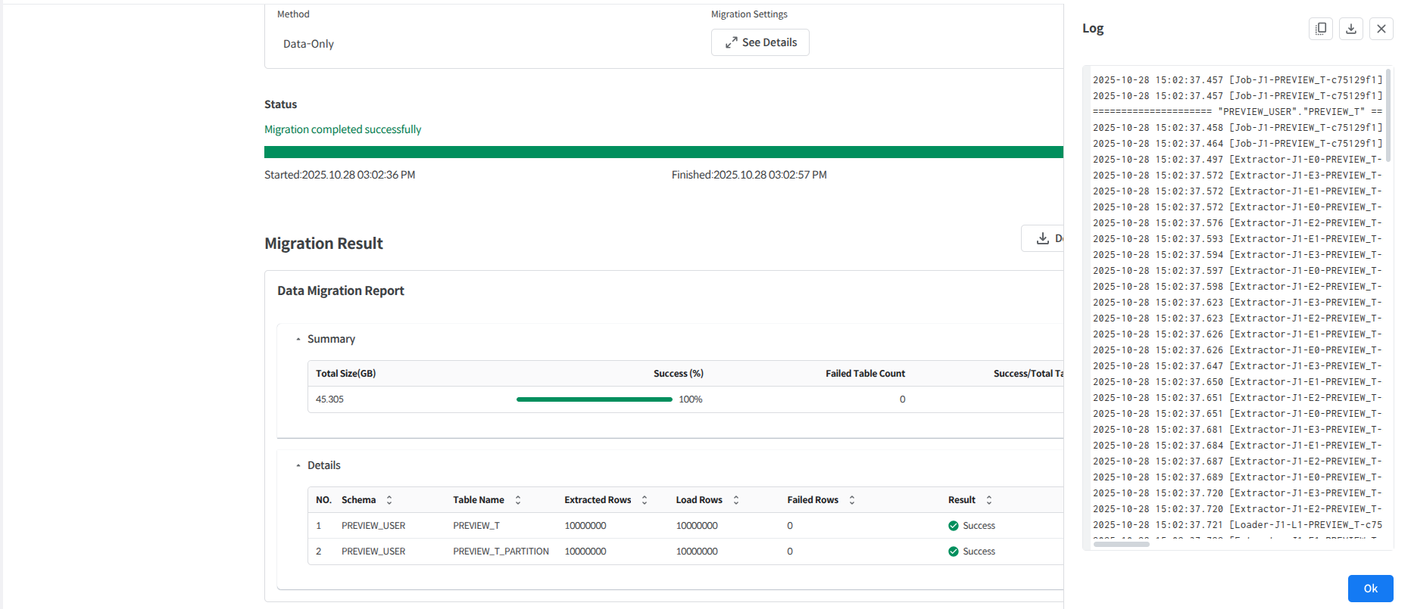Click the log vertical scrollbar
Viewport: 1411px width, 609px height.
tap(1388, 115)
